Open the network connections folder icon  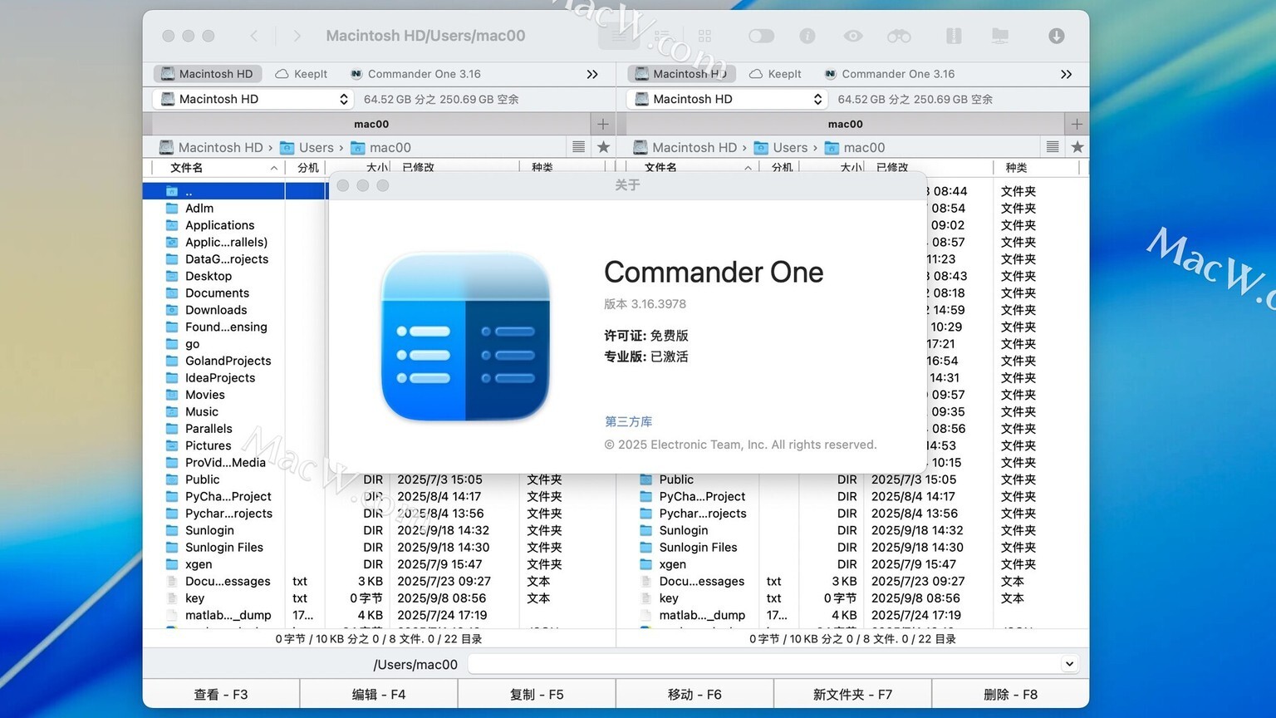point(1000,36)
